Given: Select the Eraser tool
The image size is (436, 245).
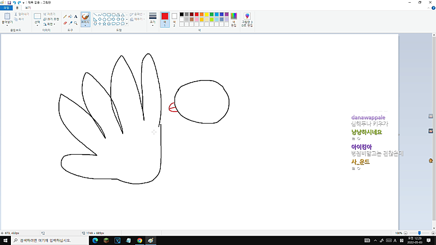Looking at the screenshot, I should point(65,23).
